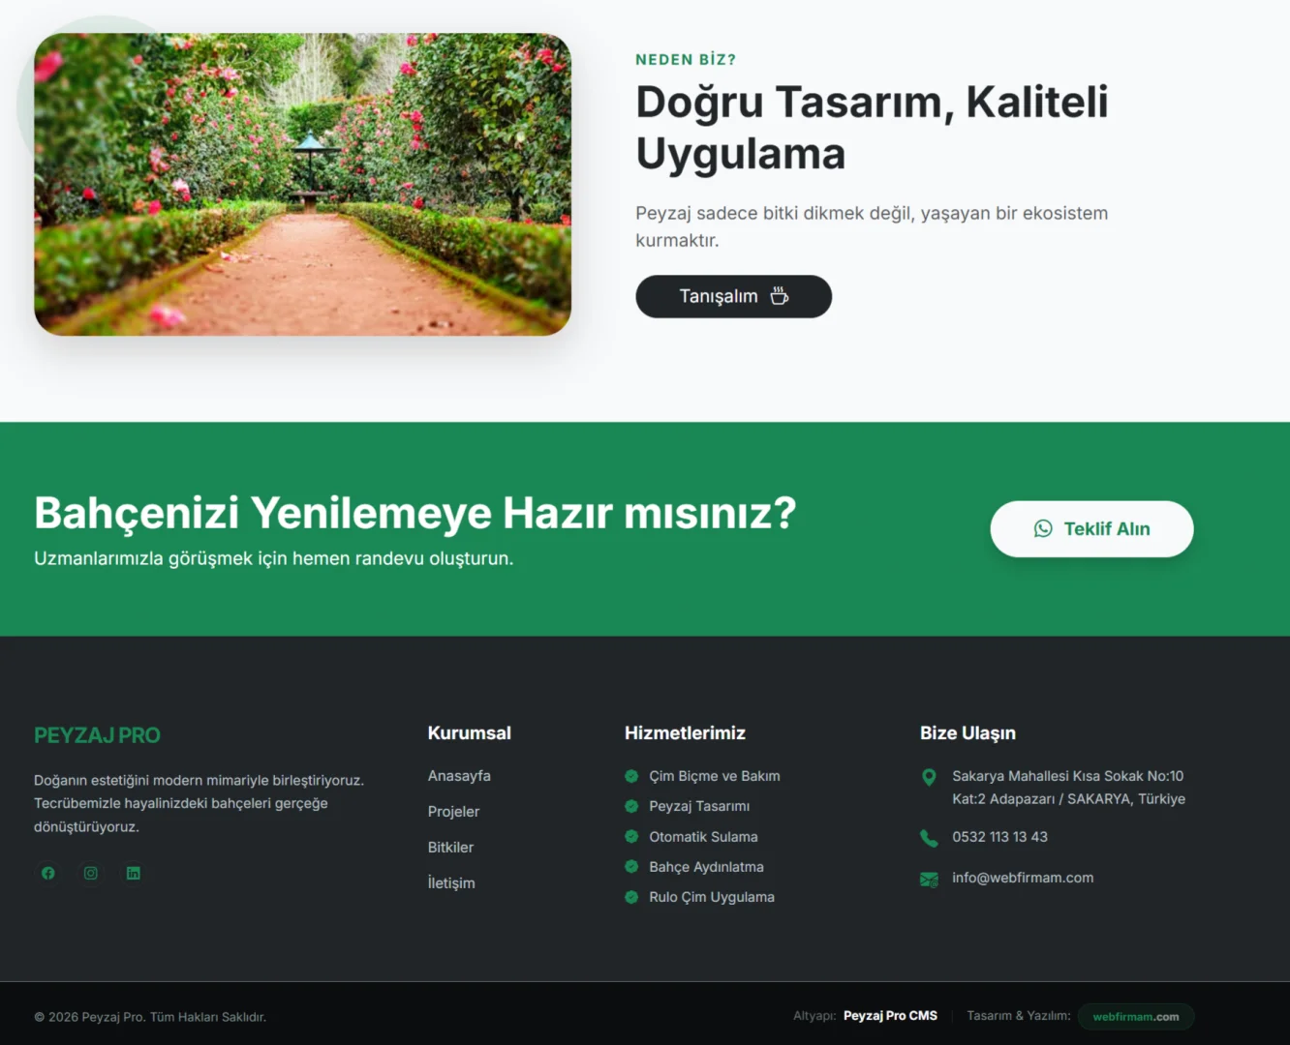Open the Projeler footer link
The width and height of the screenshot is (1290, 1045).
(453, 812)
